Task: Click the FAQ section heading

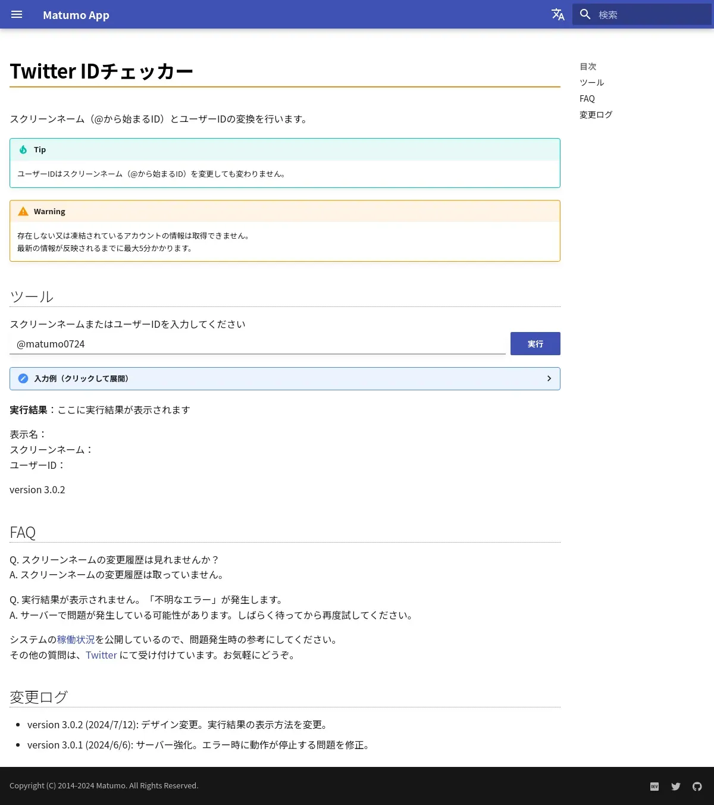Action: pos(23,532)
